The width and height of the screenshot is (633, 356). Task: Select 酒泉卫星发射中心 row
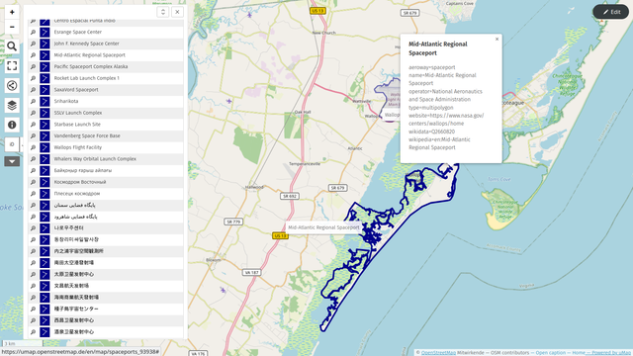pyautogui.click(x=106, y=332)
